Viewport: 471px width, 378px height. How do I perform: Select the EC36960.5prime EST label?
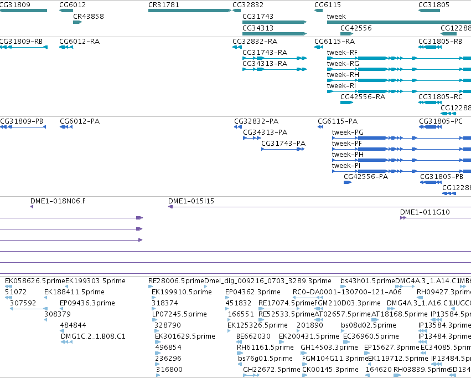tap(371, 336)
